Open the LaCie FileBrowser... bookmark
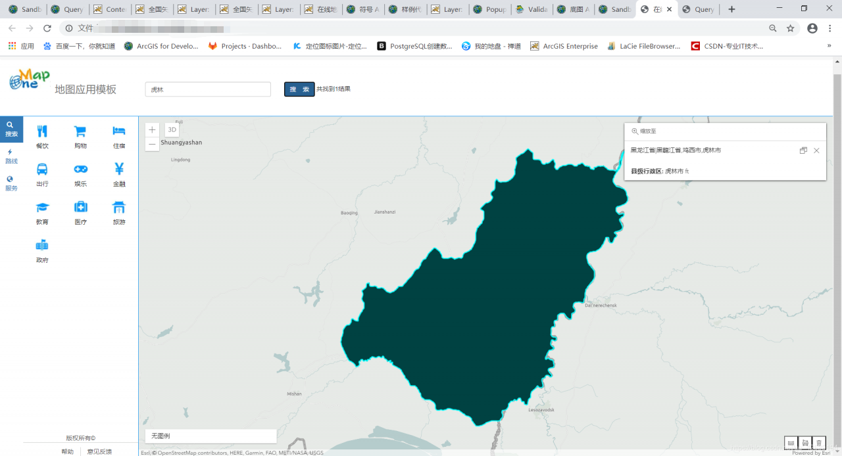This screenshot has height=456, width=842. click(x=644, y=46)
